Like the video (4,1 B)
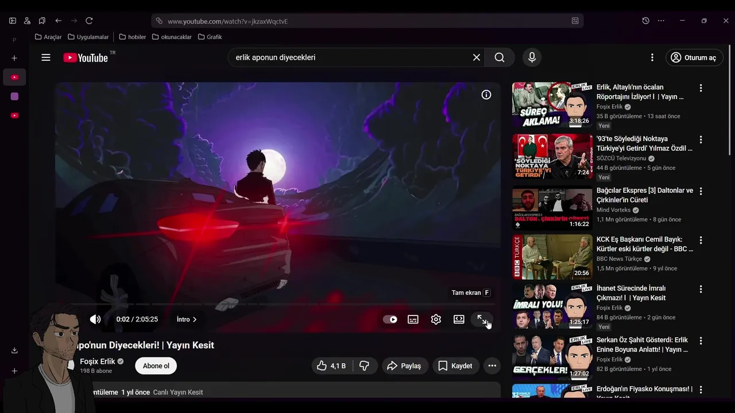 (x=331, y=366)
